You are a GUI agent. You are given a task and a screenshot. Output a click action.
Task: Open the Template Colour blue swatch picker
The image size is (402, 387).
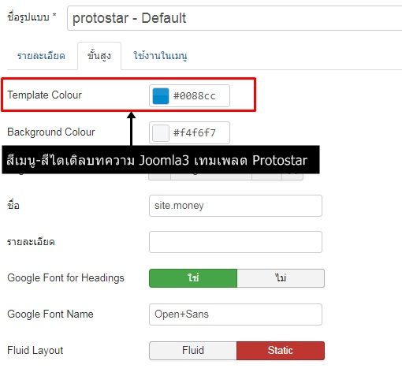(161, 96)
